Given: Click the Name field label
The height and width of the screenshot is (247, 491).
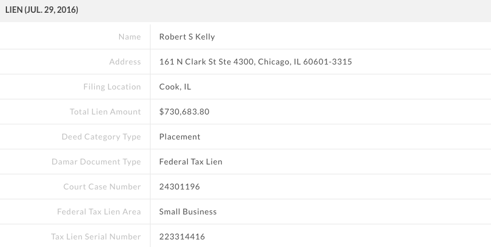Looking at the screenshot, I should (130, 37).
